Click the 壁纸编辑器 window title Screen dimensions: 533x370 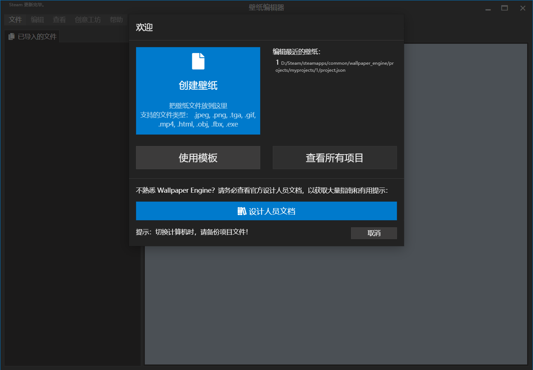click(266, 7)
